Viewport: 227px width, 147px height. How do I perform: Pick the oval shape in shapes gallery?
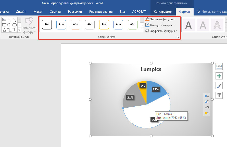click(x=9, y=25)
